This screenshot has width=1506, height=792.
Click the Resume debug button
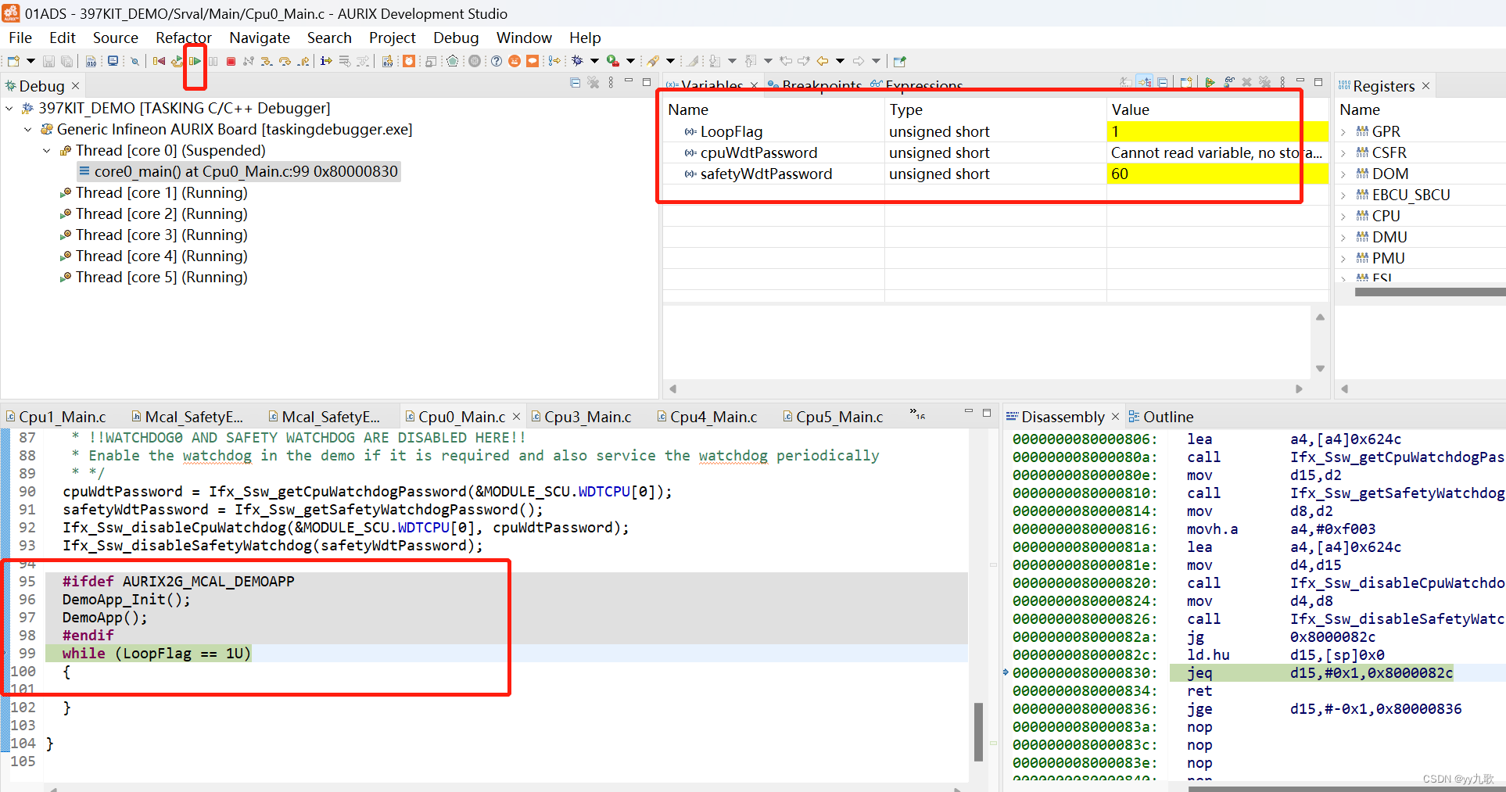[195, 61]
